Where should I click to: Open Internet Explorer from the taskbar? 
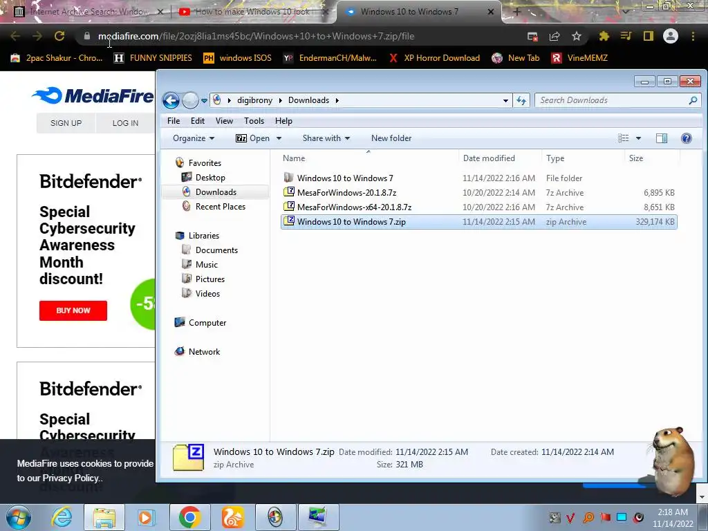[62, 517]
